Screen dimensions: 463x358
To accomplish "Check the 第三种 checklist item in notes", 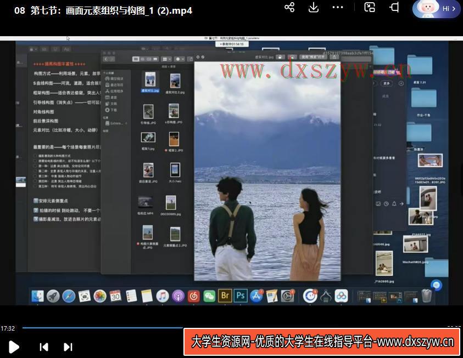I will click(x=36, y=176).
